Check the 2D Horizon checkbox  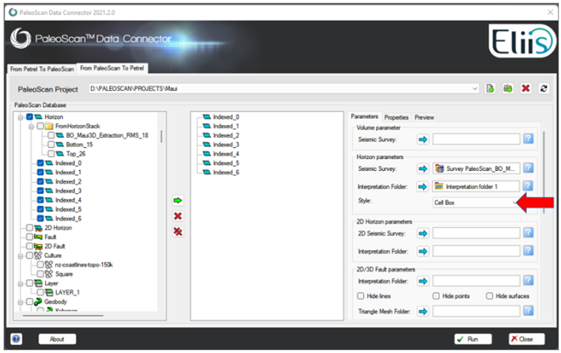pyautogui.click(x=29, y=228)
